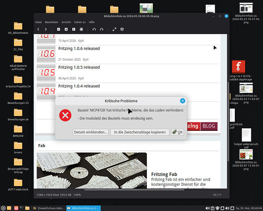
Task: Select the Arduino Projekte 24 folder
Action: [x=18, y=81]
